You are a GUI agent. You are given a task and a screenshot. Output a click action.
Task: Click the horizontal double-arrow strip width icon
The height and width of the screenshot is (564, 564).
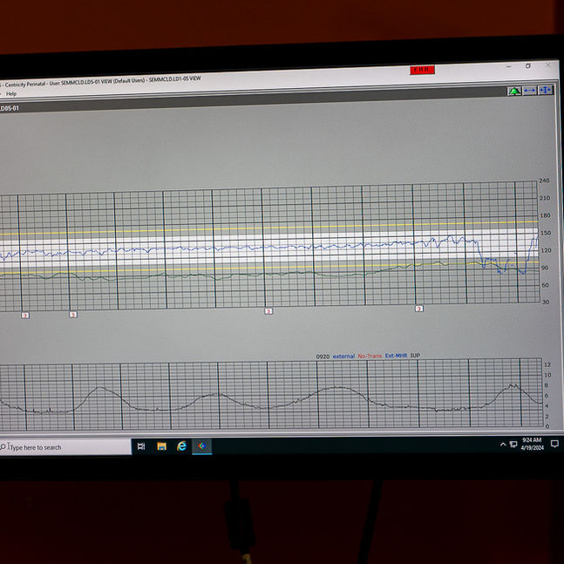530,91
